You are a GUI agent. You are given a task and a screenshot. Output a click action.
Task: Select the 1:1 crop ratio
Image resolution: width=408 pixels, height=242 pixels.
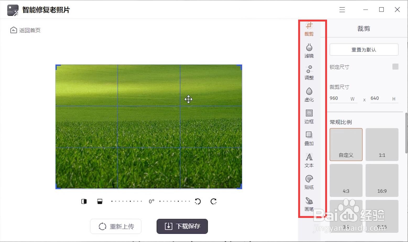pos(382,145)
